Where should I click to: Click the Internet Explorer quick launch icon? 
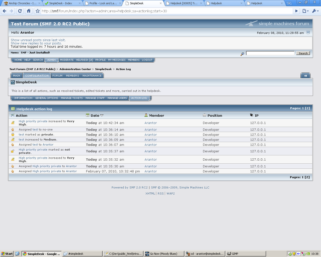(17, 254)
